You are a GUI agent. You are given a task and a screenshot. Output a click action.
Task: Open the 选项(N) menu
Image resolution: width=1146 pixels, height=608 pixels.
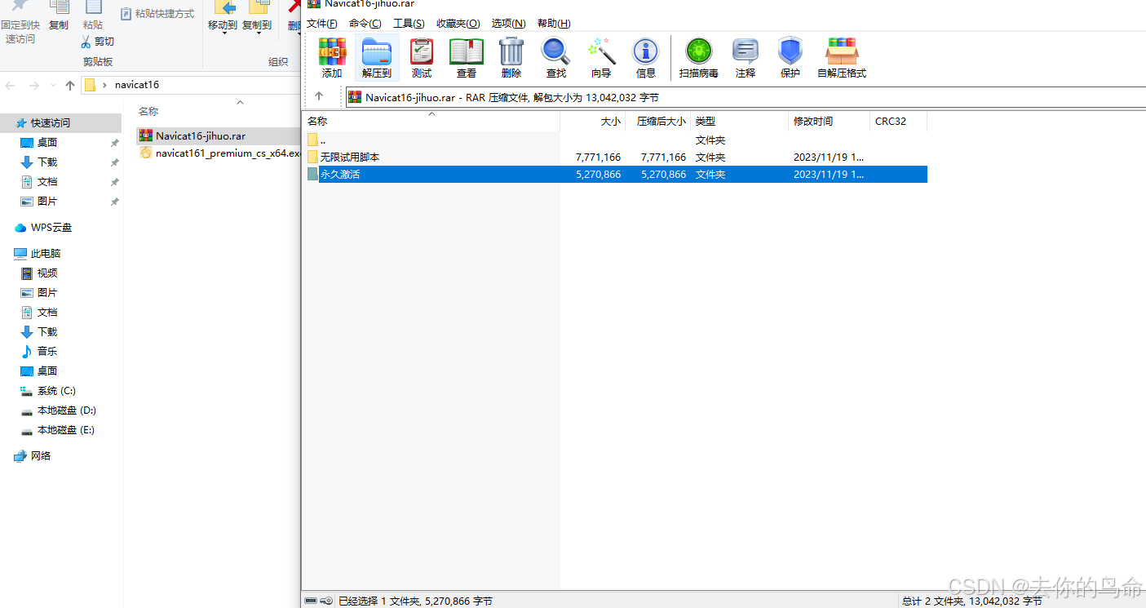click(508, 24)
